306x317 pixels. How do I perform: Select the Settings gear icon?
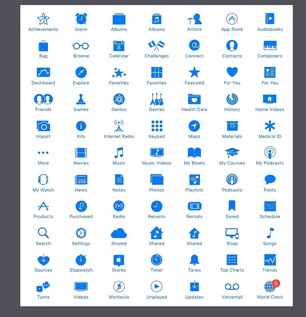pyautogui.click(x=81, y=233)
